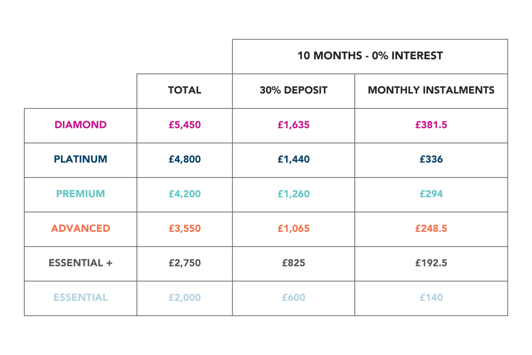This screenshot has width=532, height=355.
Task: Select the Essential total £2,000
Action: [184, 297]
